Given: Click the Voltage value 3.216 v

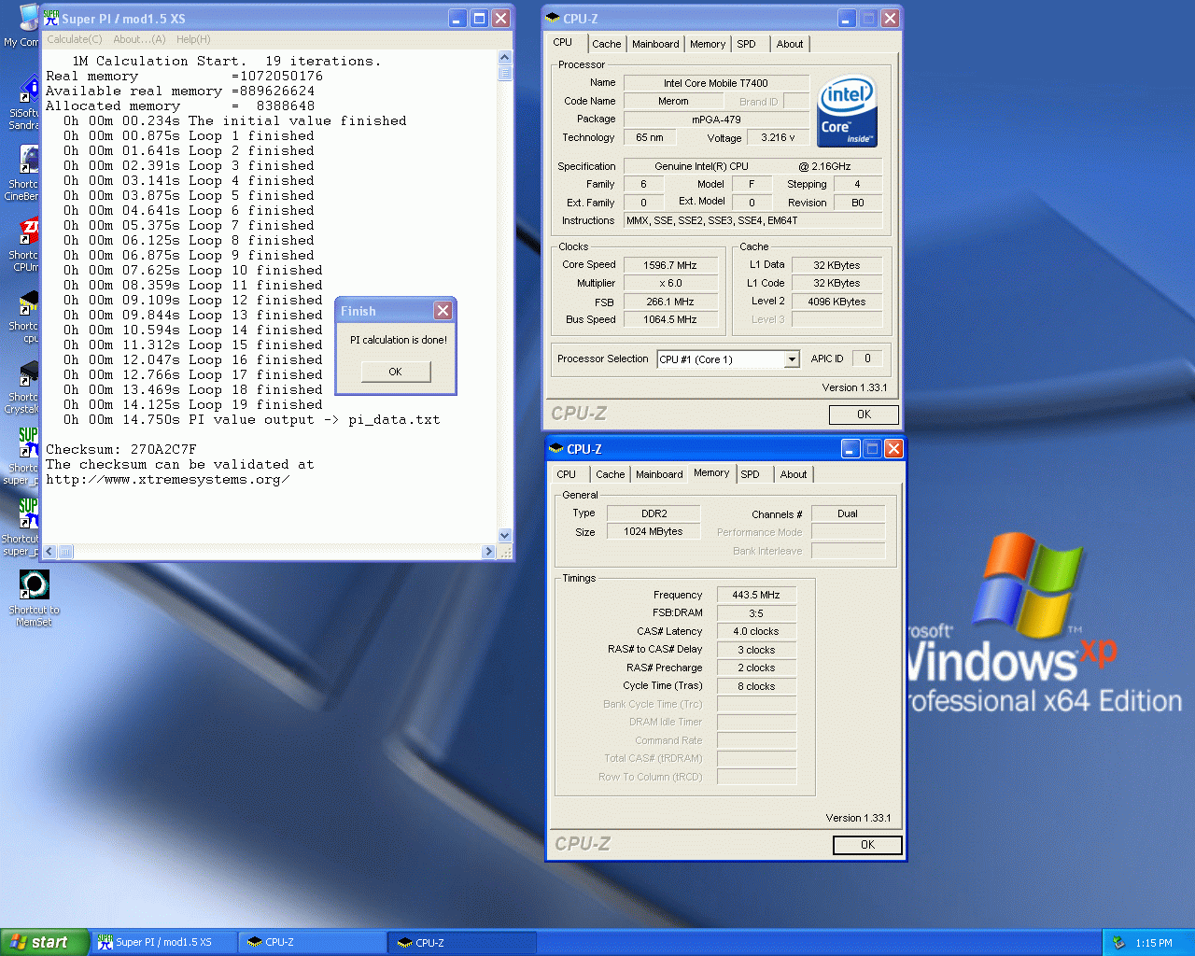Looking at the screenshot, I should pyautogui.click(x=778, y=137).
